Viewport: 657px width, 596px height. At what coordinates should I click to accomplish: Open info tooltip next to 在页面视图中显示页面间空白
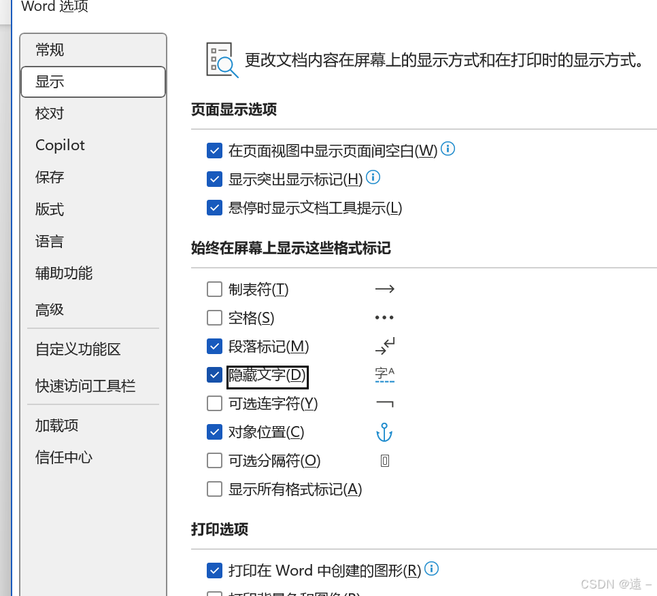click(448, 149)
